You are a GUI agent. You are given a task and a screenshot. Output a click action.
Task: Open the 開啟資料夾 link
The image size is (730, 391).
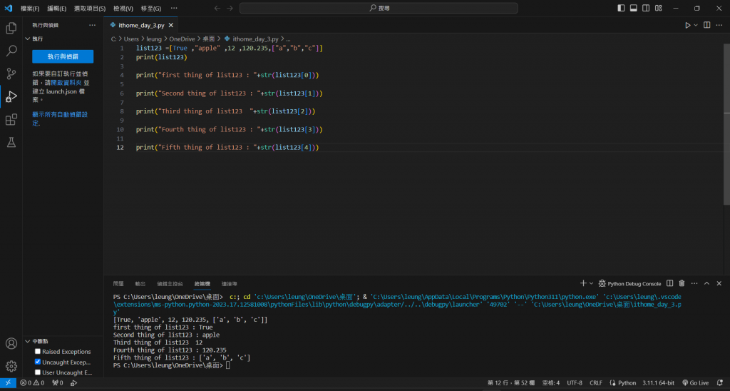click(x=66, y=83)
